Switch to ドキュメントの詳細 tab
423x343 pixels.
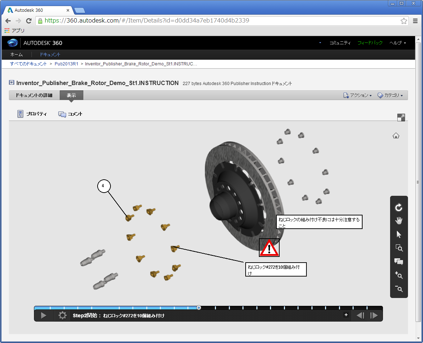[x=34, y=95]
